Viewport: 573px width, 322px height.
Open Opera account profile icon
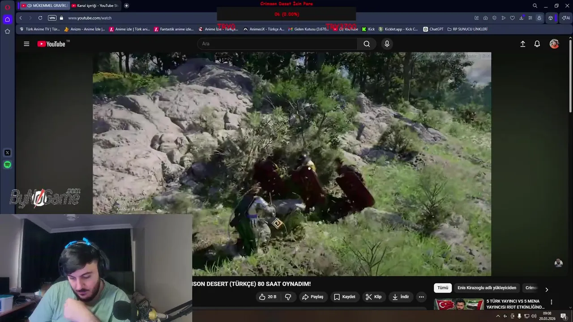click(539, 18)
